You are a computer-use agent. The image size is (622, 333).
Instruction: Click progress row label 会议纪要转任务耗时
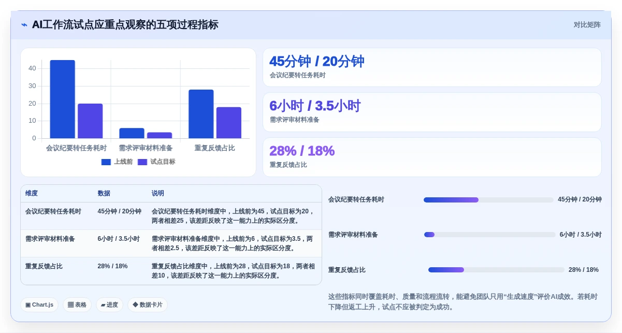tap(356, 199)
